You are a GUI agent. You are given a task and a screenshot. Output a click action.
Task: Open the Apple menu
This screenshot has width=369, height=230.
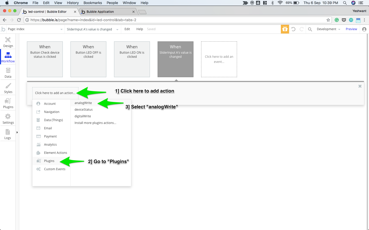tap(7, 3)
